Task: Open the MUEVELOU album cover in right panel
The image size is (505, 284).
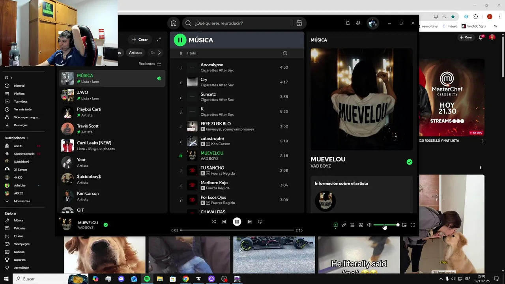Action: point(361,99)
